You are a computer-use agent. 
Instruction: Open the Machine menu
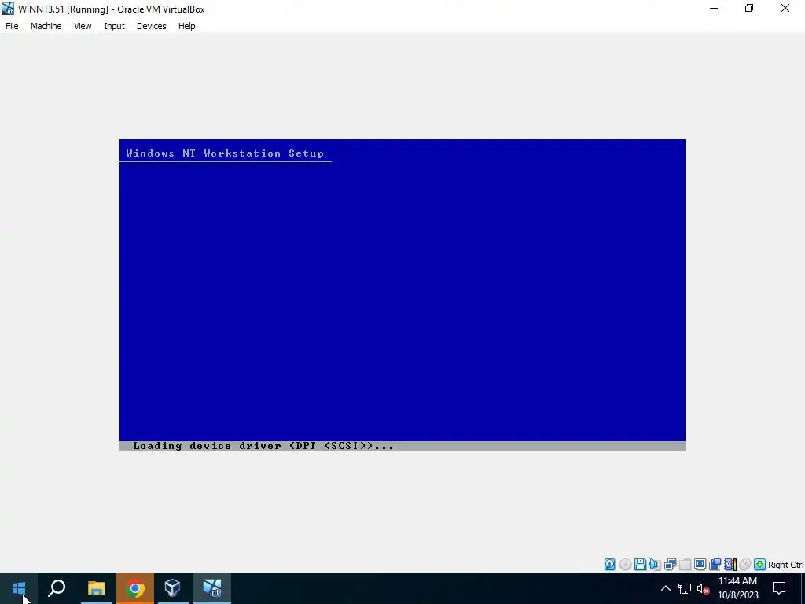46,26
